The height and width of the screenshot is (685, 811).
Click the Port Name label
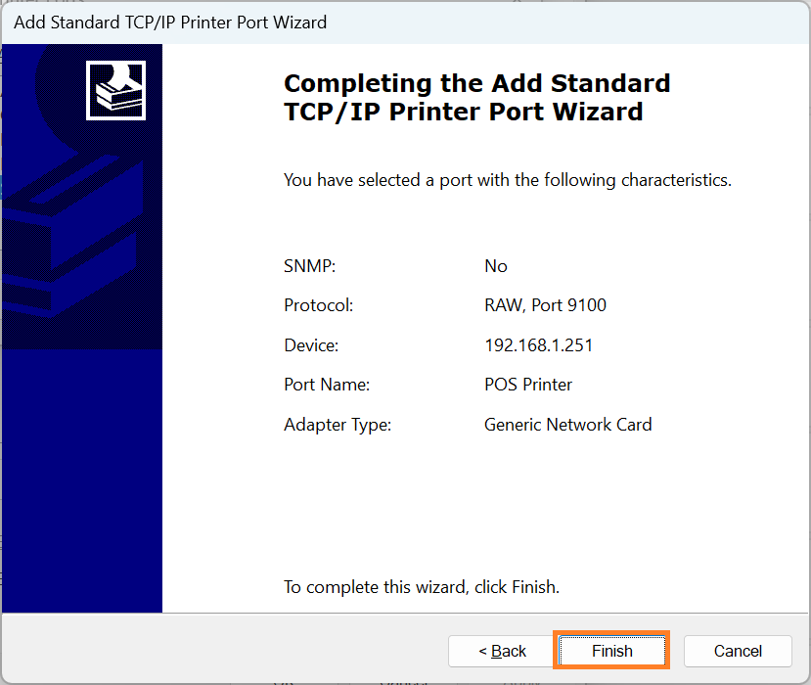coord(327,385)
